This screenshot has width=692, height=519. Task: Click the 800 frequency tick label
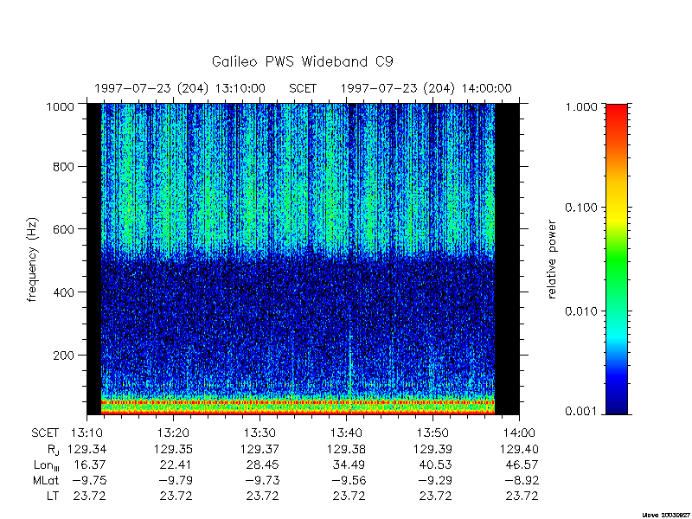(63, 167)
